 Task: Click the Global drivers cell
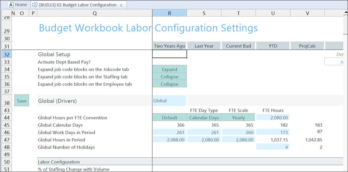click(169, 101)
